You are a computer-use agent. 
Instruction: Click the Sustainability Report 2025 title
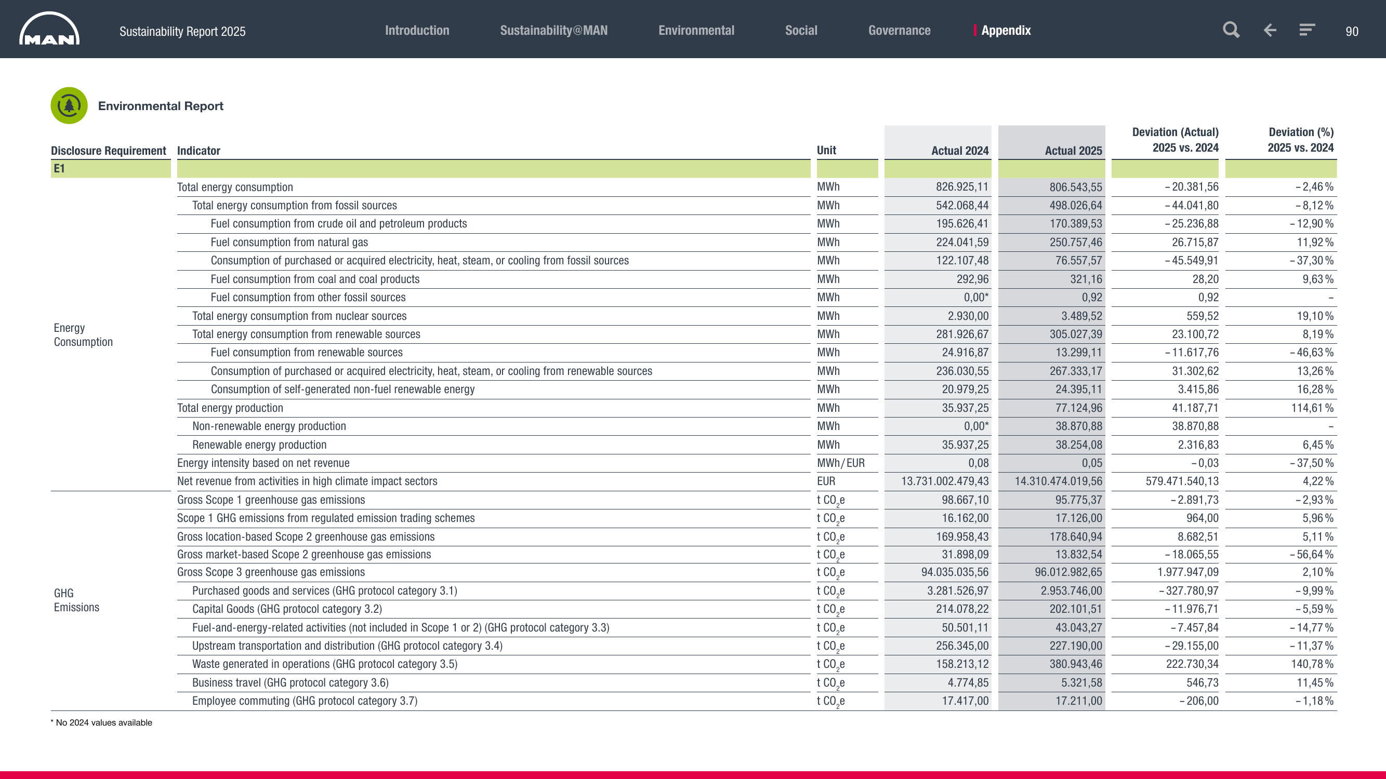[x=182, y=32]
